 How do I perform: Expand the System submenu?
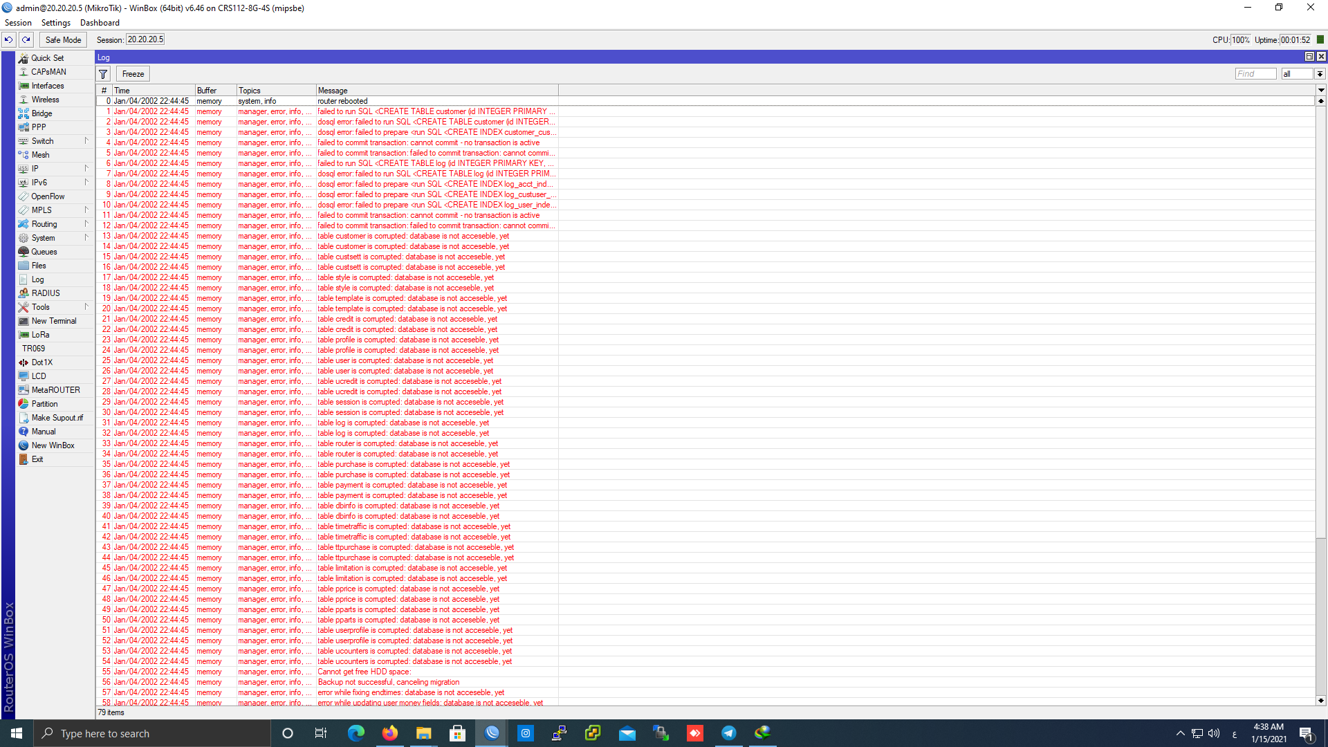click(43, 238)
